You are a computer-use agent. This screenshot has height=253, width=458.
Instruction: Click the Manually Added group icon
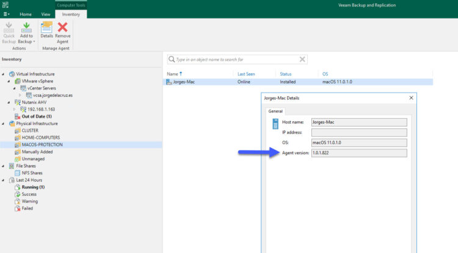coord(18,152)
